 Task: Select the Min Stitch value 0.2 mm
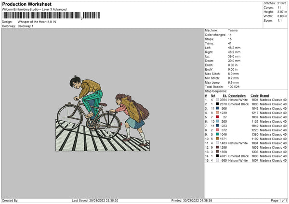click(x=233, y=78)
